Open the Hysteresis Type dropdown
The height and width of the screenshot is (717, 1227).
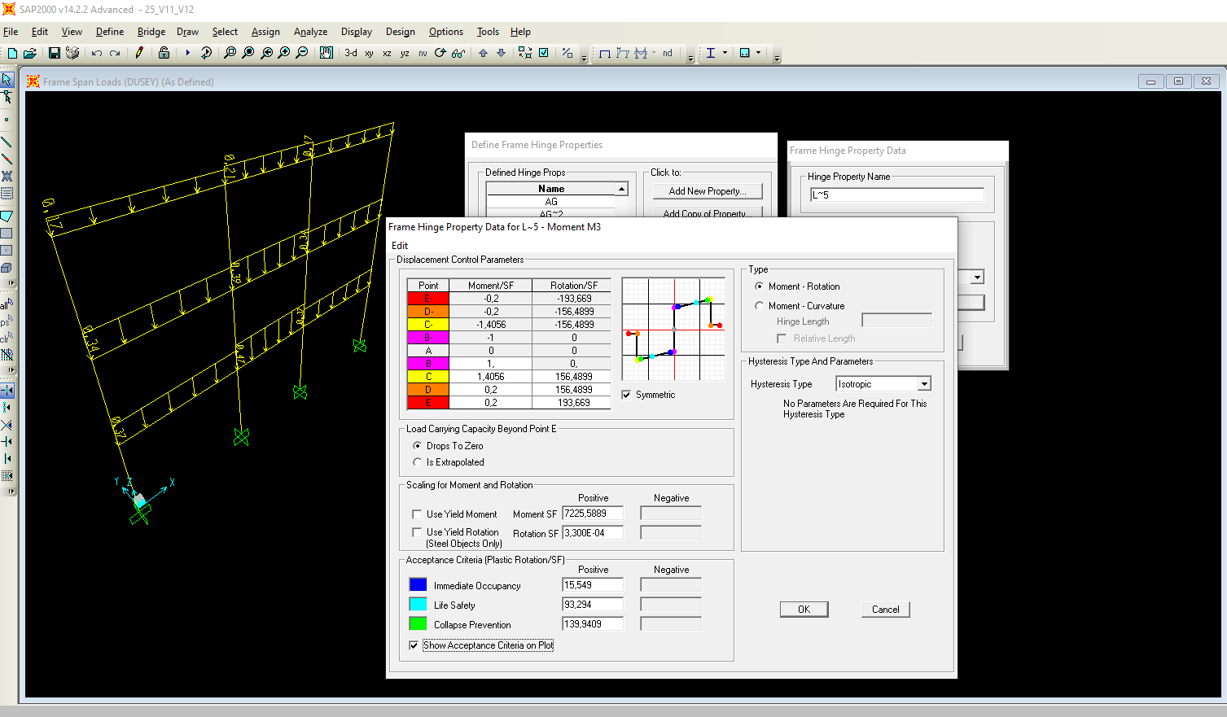coord(924,384)
